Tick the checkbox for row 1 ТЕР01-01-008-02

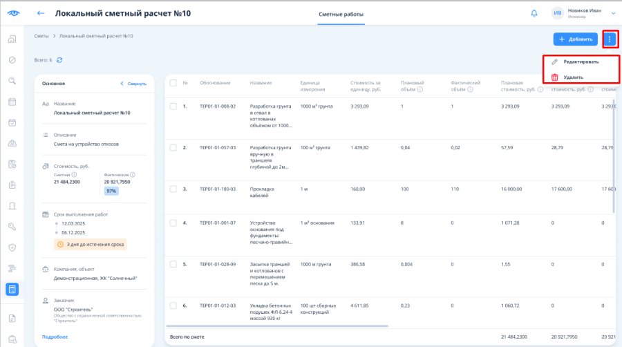173,106
